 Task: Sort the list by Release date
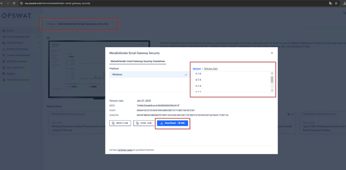(211, 69)
